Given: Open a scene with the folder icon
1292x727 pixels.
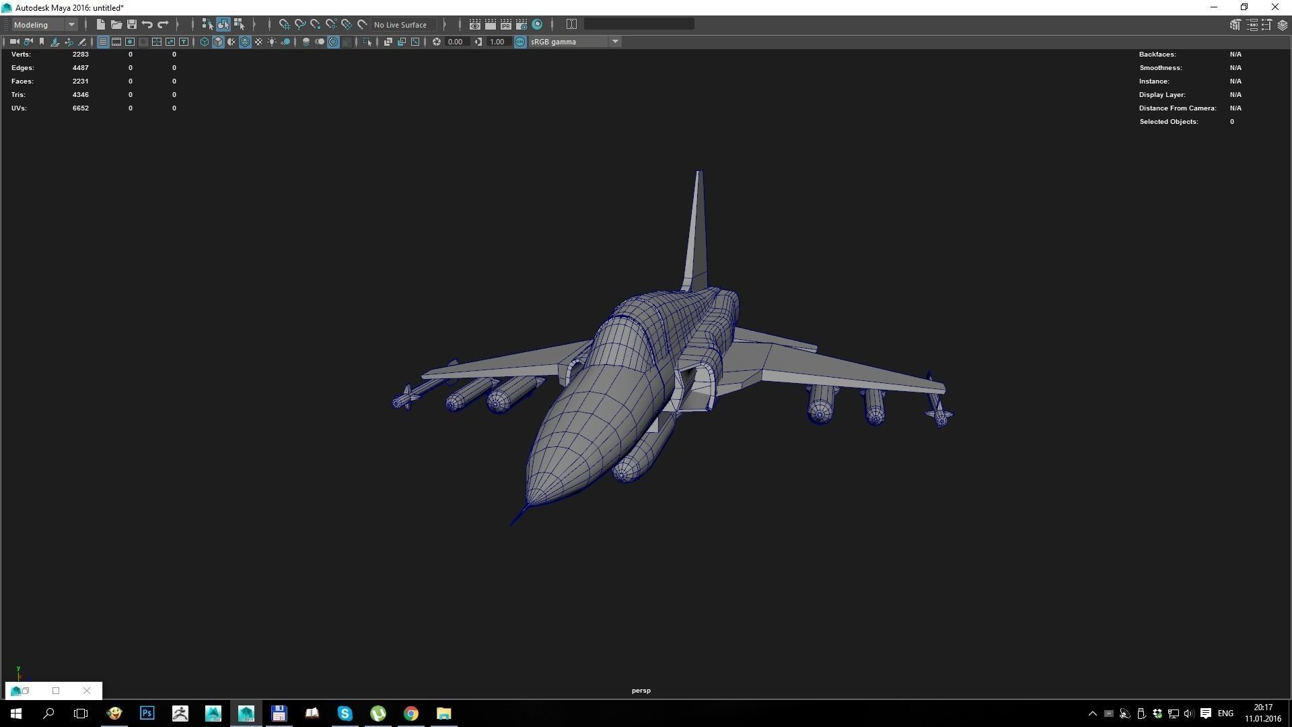Looking at the screenshot, I should (x=116, y=24).
